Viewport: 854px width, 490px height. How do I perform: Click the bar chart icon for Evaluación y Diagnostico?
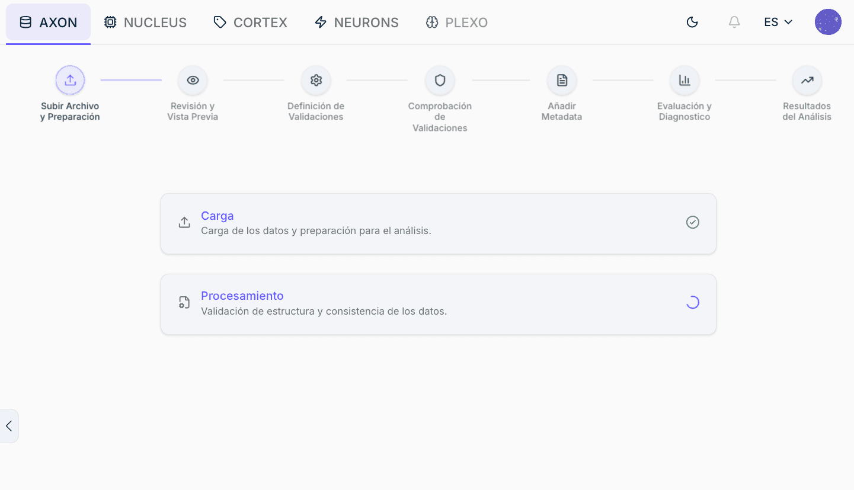coord(685,80)
